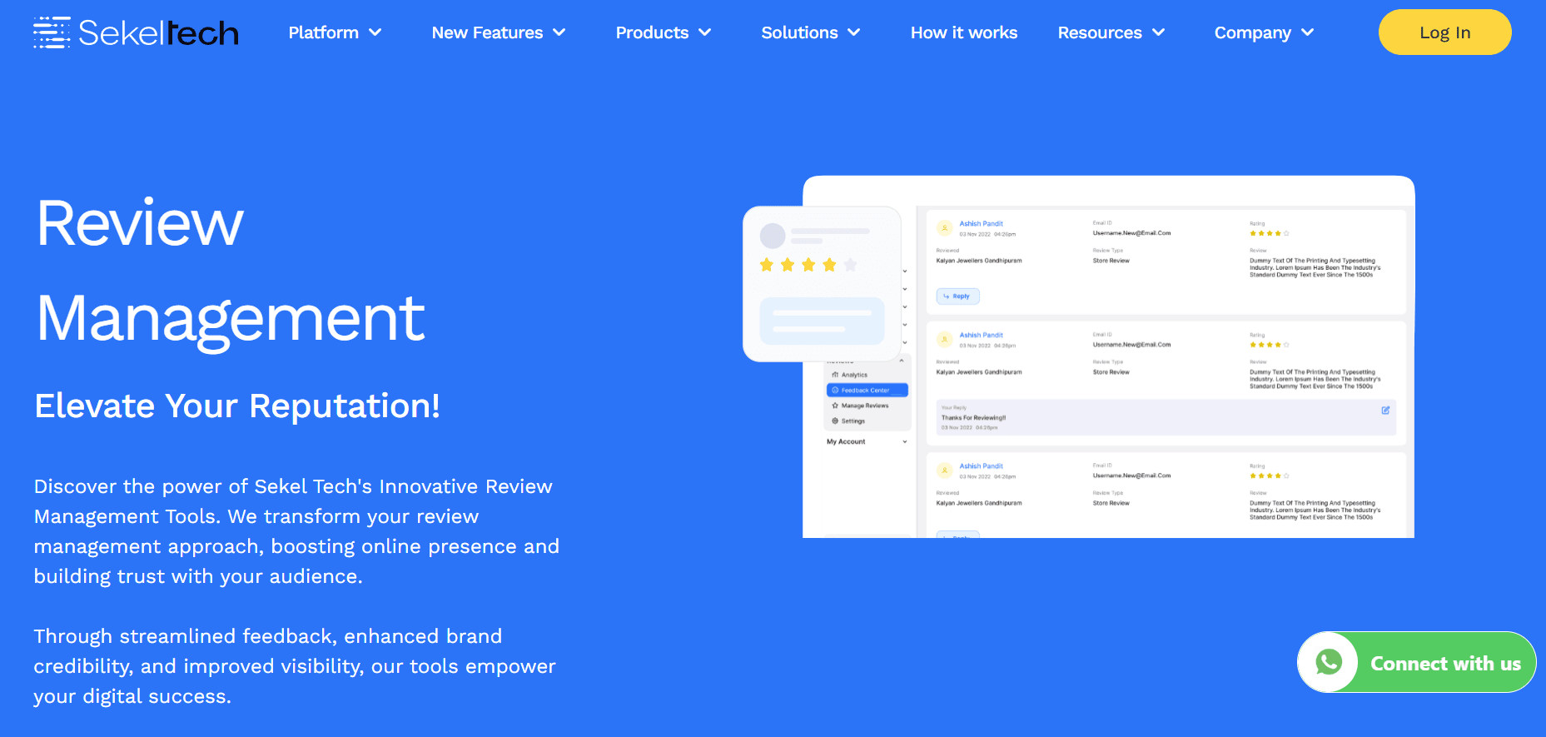
Task: Click the paragraph starting Through streamlined feedback
Action: pyautogui.click(x=295, y=666)
